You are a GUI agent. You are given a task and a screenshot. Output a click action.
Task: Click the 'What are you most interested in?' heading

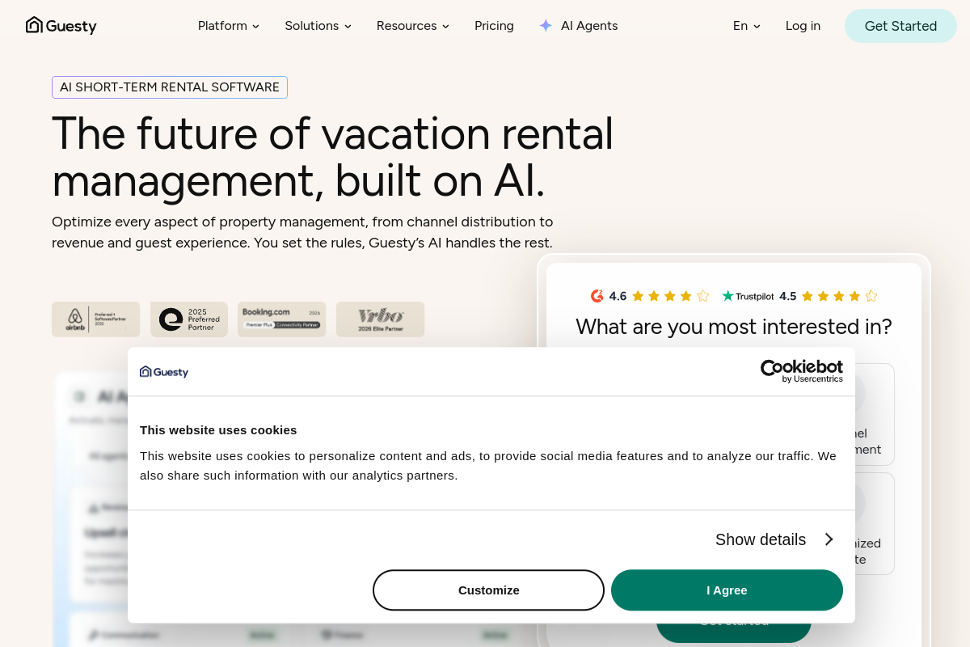pos(734,327)
